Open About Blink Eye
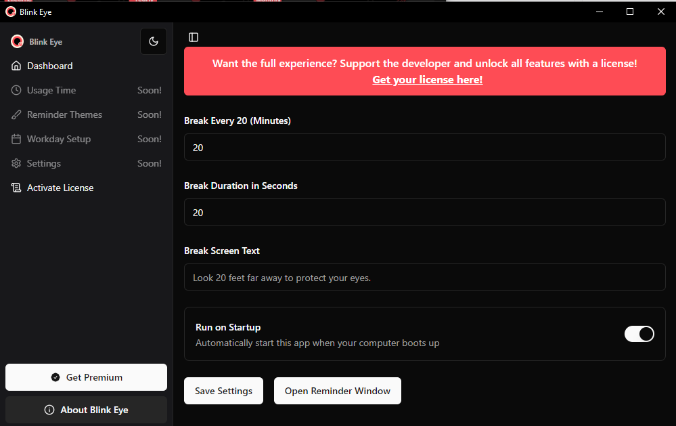 (86, 410)
